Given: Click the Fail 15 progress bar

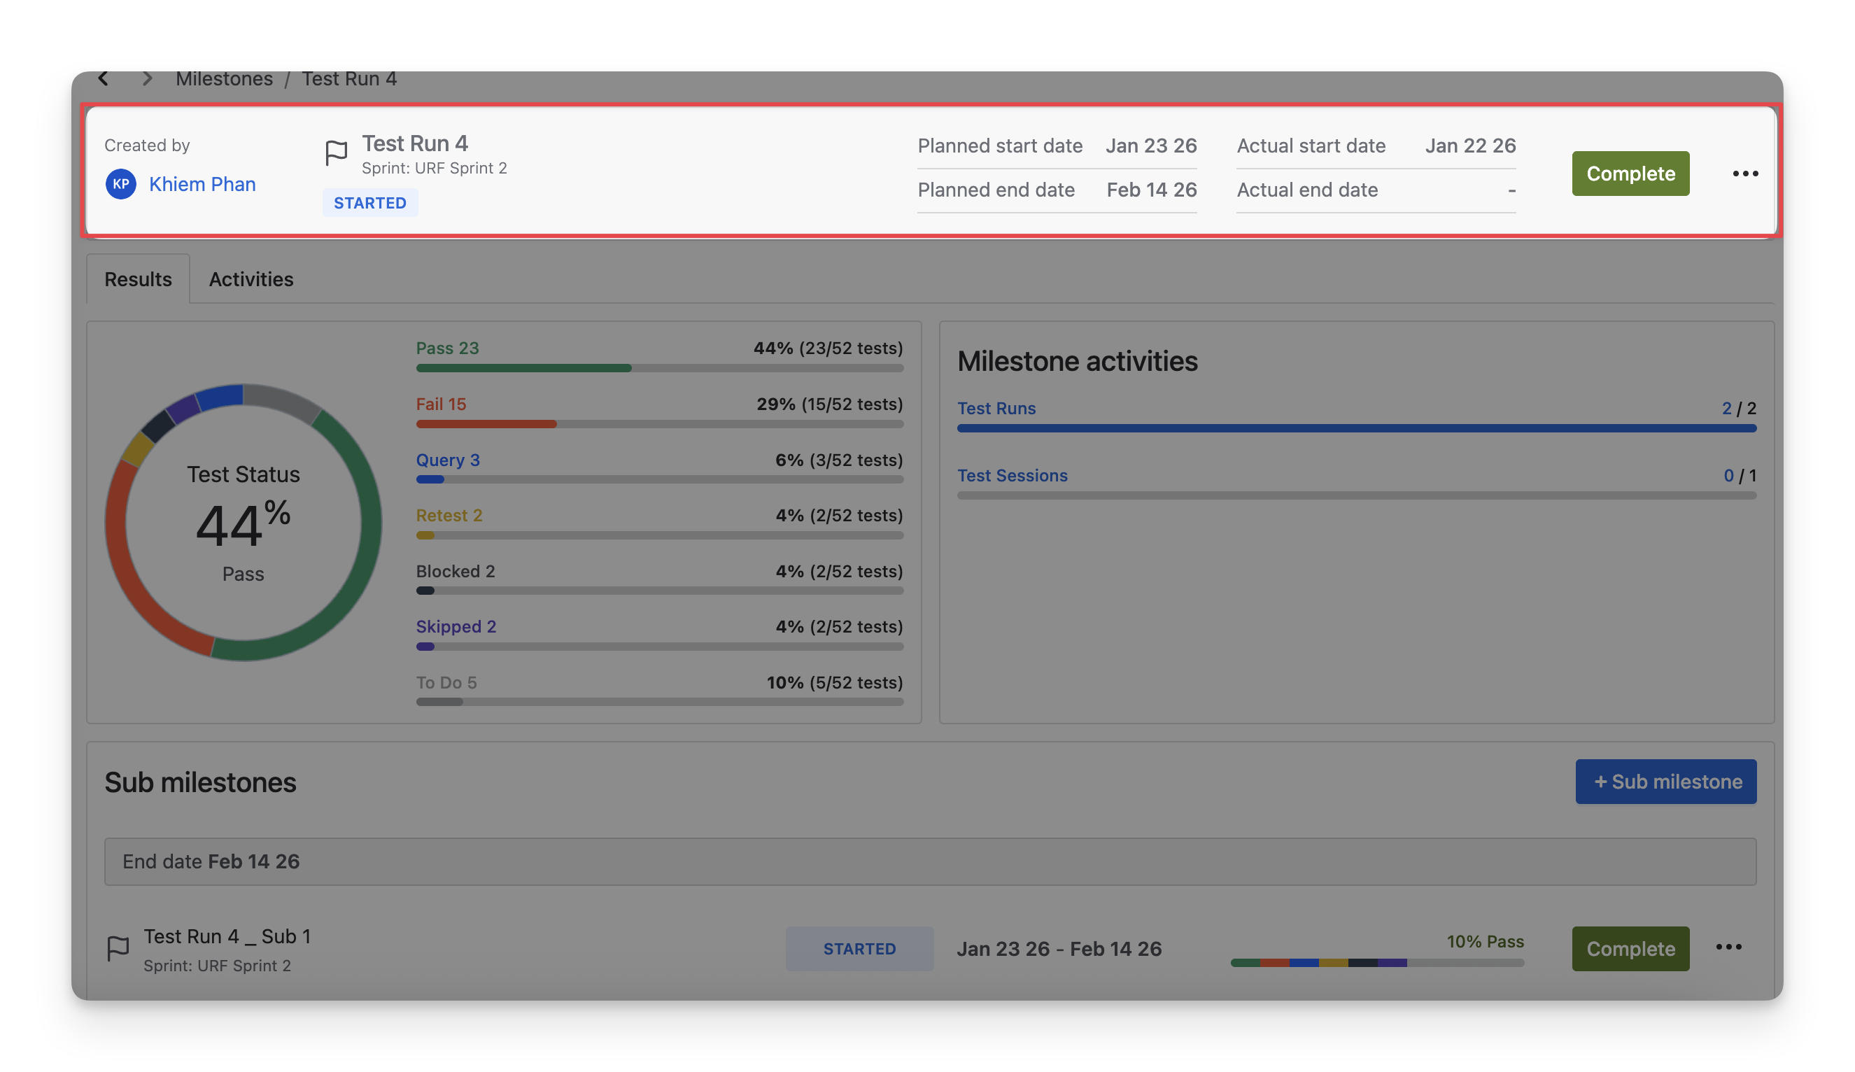Looking at the screenshot, I should point(659,424).
